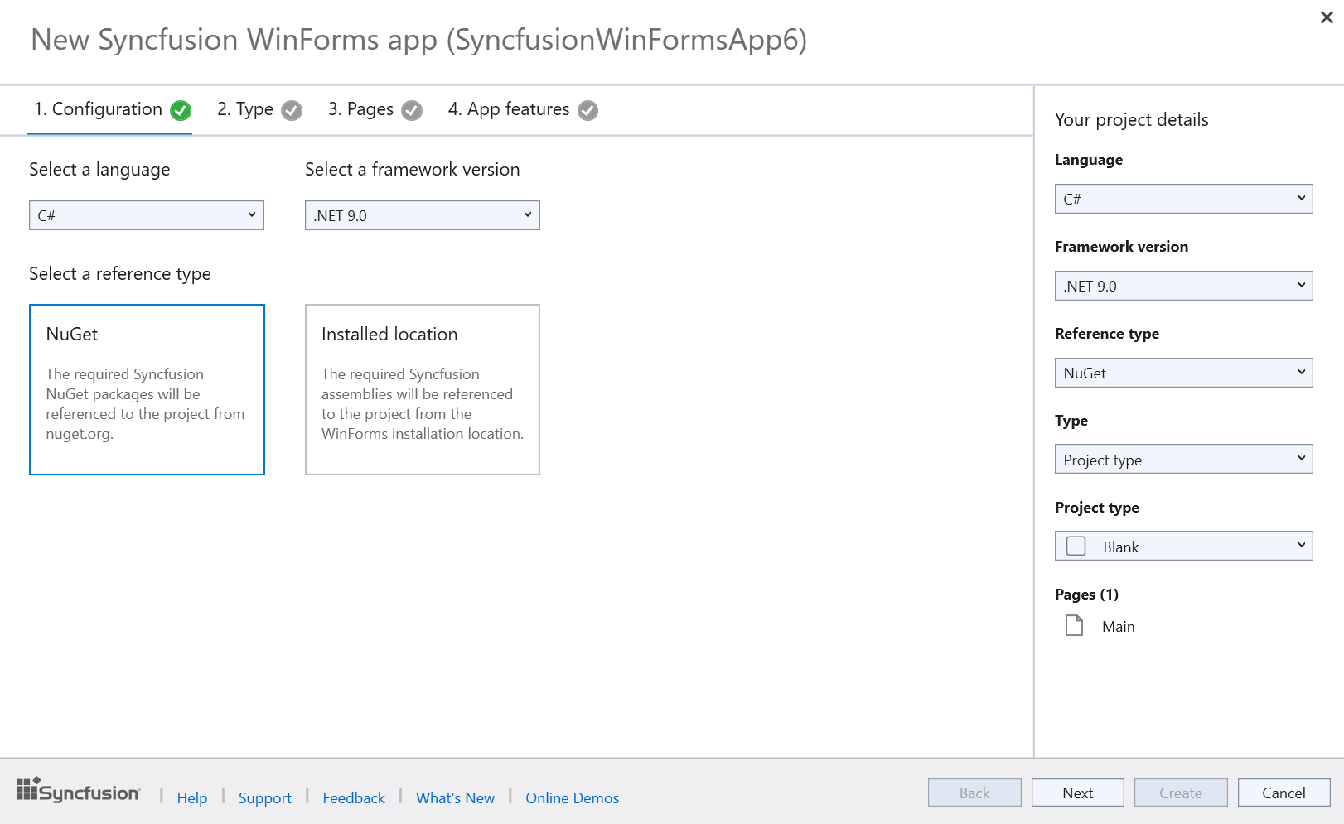
Task: Expand the .NET 9.0 framework version dropdown
Action: point(422,215)
